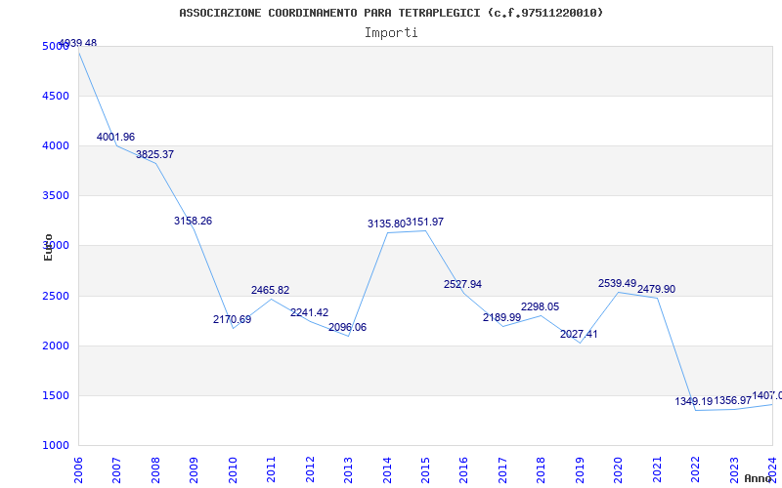This screenshot has width=782, height=488.
Task: Click the 2014 x-axis year label
Action: (x=387, y=470)
